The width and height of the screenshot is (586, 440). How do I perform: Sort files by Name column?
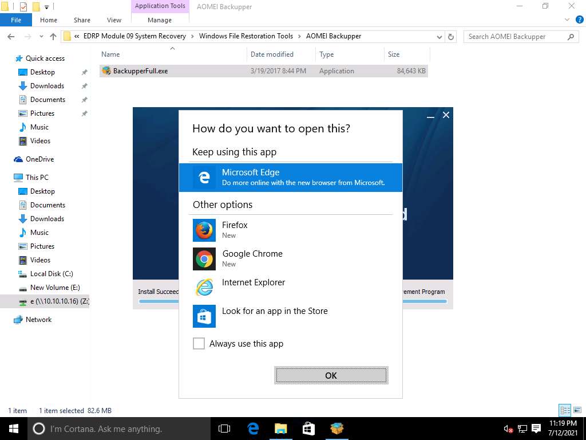(173, 54)
